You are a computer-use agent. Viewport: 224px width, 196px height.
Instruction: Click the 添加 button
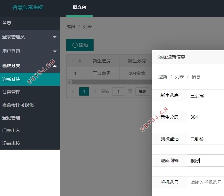(80, 45)
